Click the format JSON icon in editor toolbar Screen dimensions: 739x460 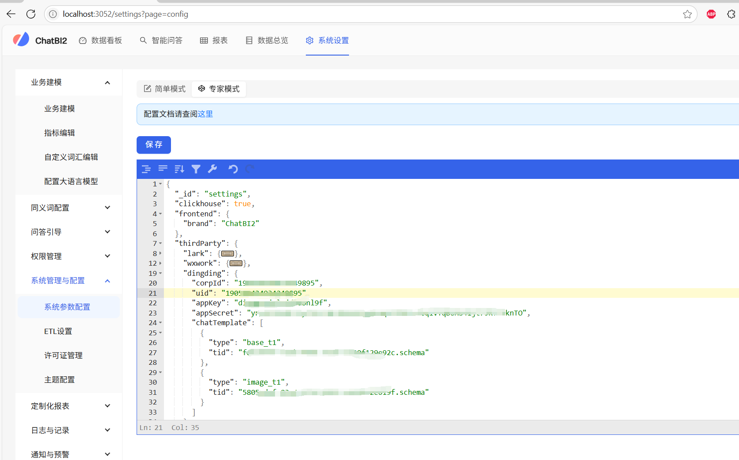pos(146,169)
